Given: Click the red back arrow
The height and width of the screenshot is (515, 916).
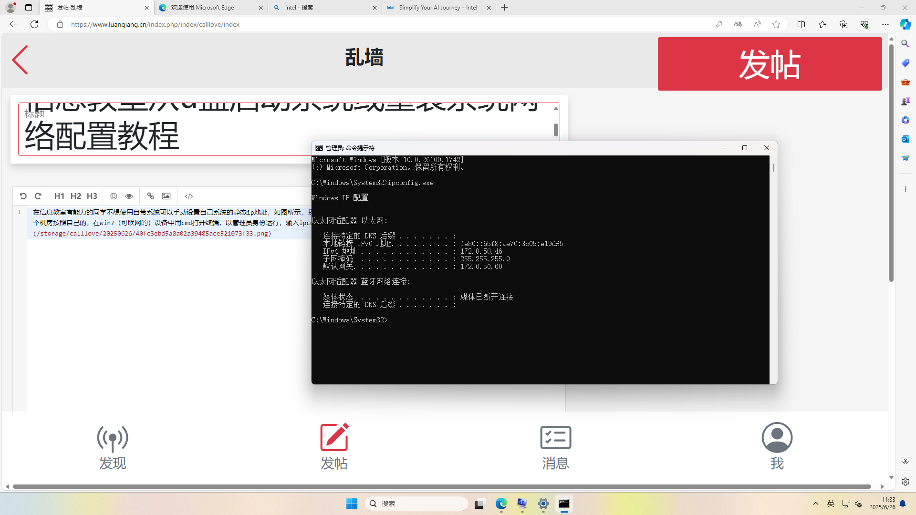Looking at the screenshot, I should click(x=20, y=60).
